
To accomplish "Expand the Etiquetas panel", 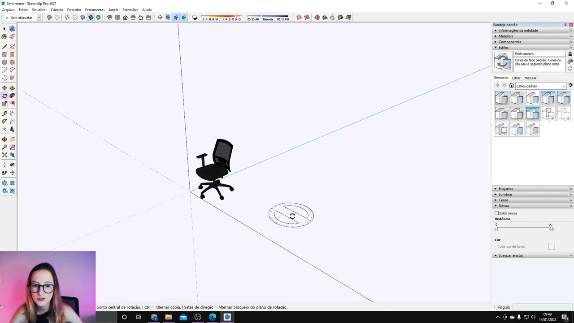I will 533,189.
